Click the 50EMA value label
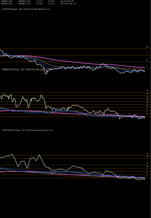Image resolution: width=151 pixels, height=218 pixels. pos(7,4)
